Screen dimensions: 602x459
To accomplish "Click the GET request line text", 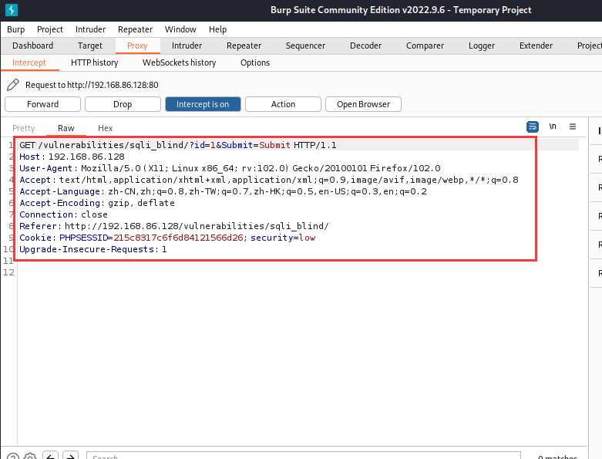I will pos(178,145).
